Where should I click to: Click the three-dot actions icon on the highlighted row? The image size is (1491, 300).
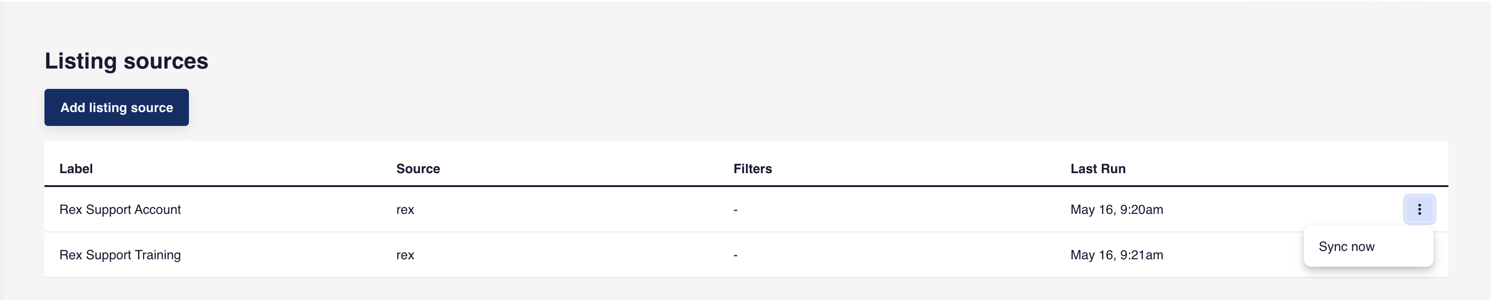(x=1420, y=210)
